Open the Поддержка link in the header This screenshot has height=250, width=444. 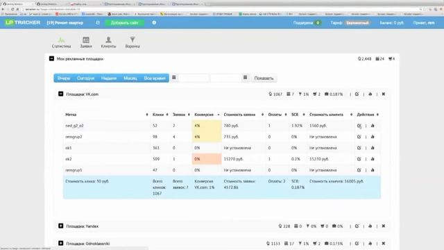[x=307, y=23]
